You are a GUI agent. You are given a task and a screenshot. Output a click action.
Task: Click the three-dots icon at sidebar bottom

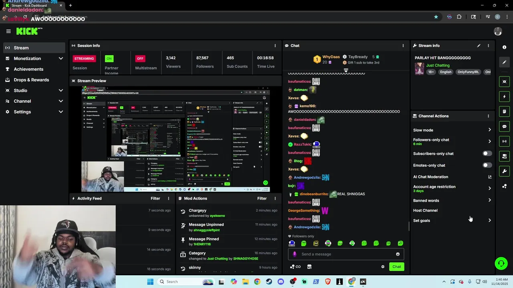[504, 186]
